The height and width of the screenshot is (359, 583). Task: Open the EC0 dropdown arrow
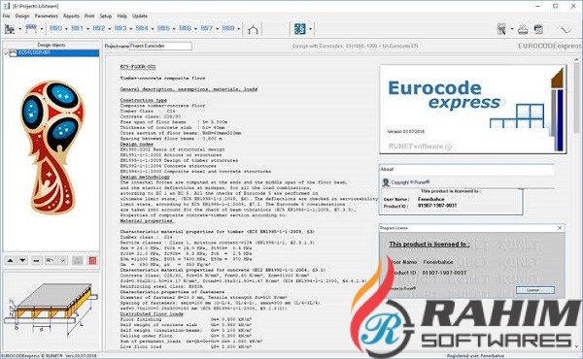(66, 28)
